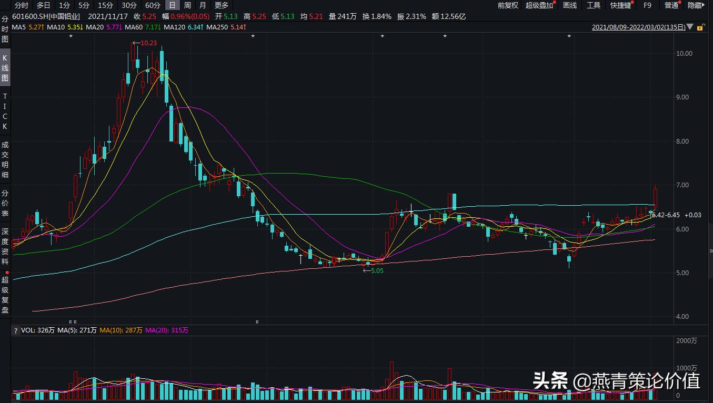Click the first R marker below the chart
The image size is (713, 403).
pyautogui.click(x=71, y=321)
